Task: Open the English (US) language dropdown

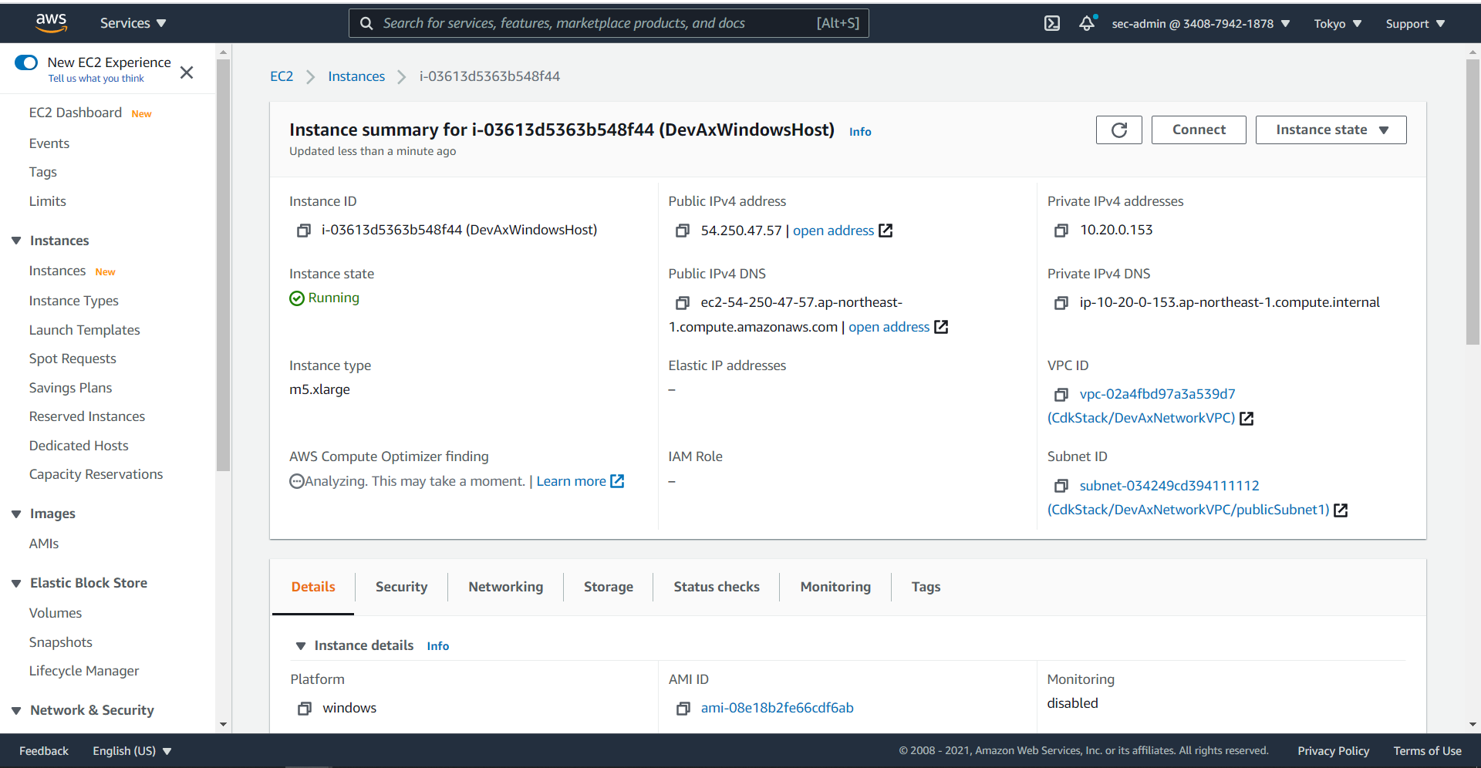Action: [x=132, y=751]
